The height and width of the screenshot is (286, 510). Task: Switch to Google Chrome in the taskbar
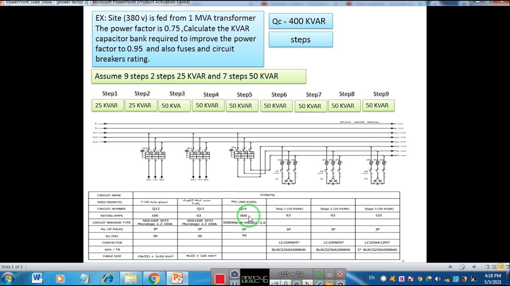tap(154, 279)
